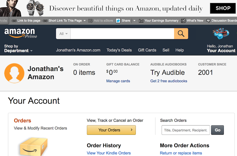Expand the Share options dropdown arrow
Image resolution: width=237 pixels, height=156 pixels.
click(134, 21)
